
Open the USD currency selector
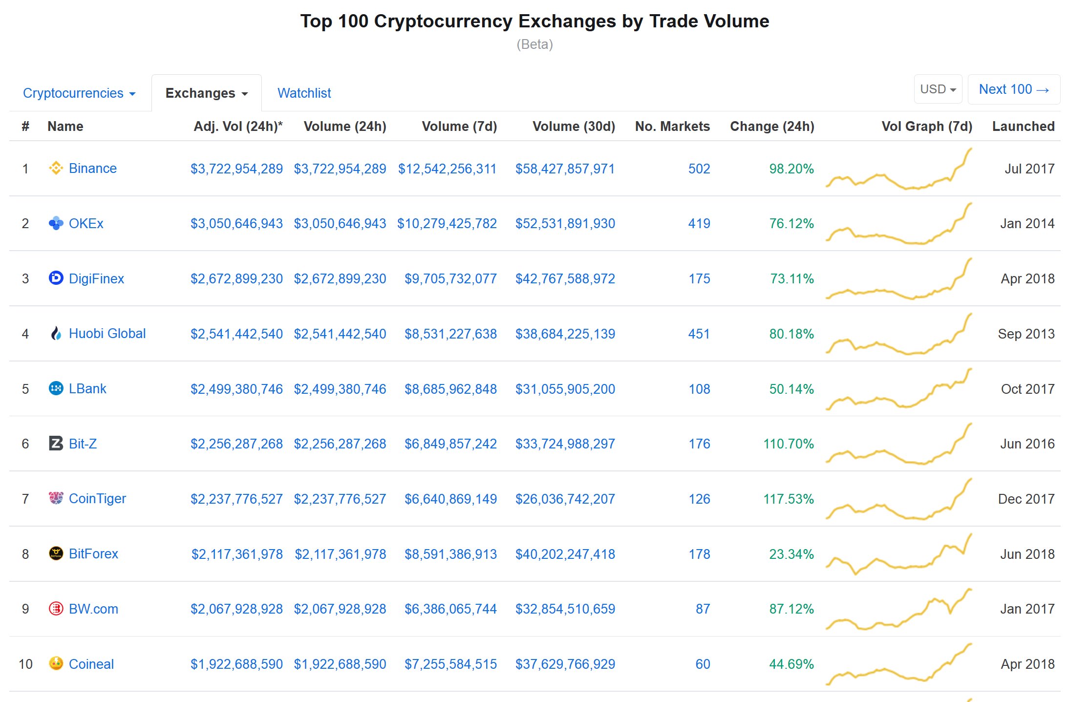[x=938, y=89]
